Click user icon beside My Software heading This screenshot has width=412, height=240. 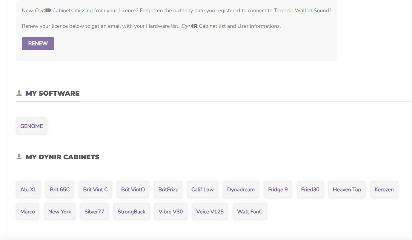pyautogui.click(x=19, y=93)
